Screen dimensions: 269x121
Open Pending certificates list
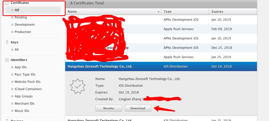click(21, 17)
